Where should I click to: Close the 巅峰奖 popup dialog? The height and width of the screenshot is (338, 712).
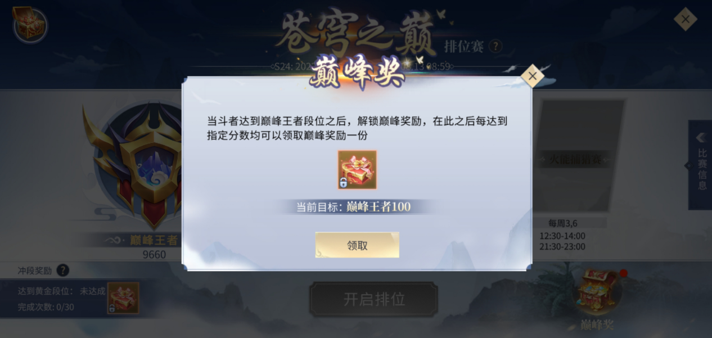[532, 76]
